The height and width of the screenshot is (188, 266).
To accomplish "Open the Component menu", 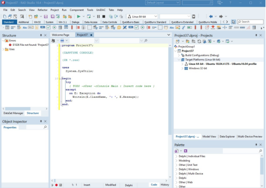I will click(x=77, y=10).
